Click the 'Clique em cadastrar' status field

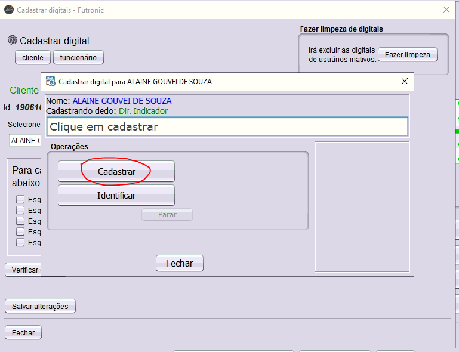click(227, 126)
